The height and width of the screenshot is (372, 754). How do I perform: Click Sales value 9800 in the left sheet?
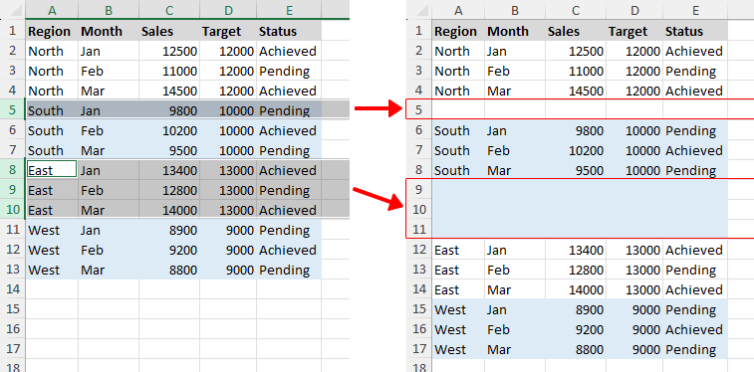[x=169, y=110]
